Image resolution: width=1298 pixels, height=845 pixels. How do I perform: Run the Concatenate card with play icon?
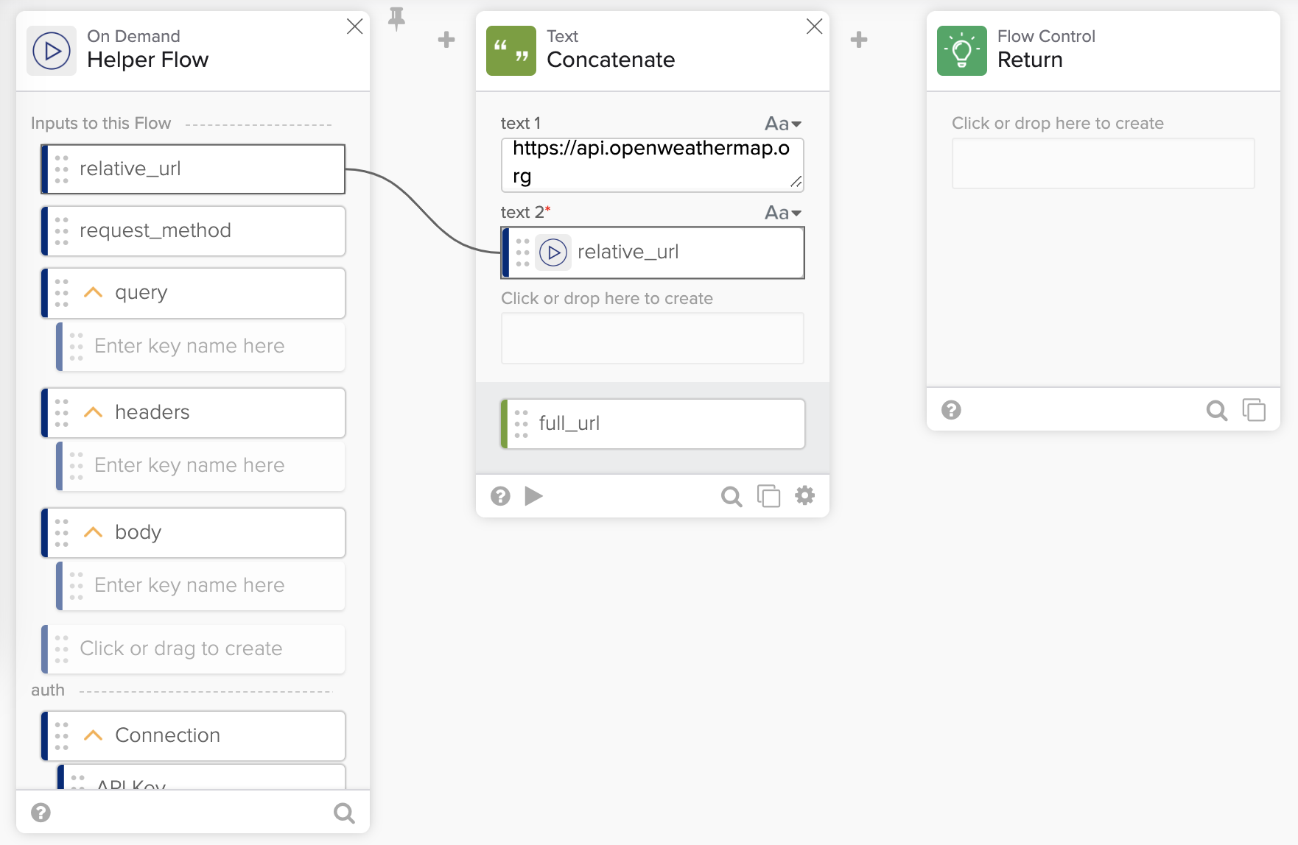534,496
